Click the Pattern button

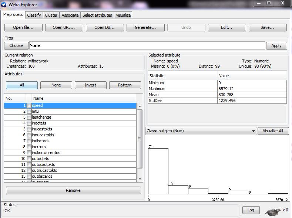(125, 85)
